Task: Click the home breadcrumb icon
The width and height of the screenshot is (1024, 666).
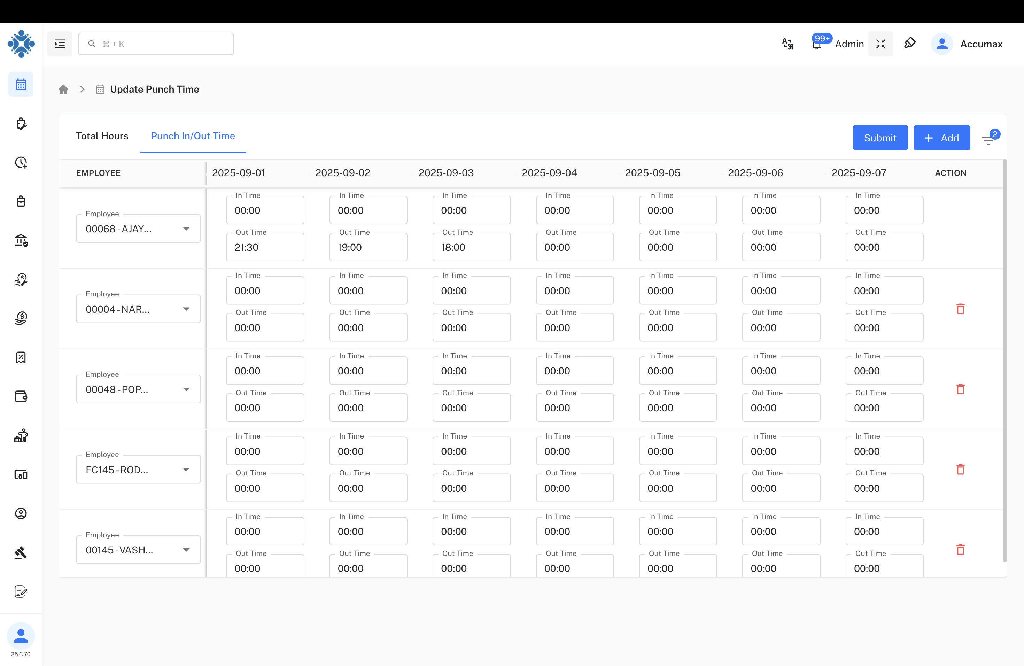Action: coord(63,89)
